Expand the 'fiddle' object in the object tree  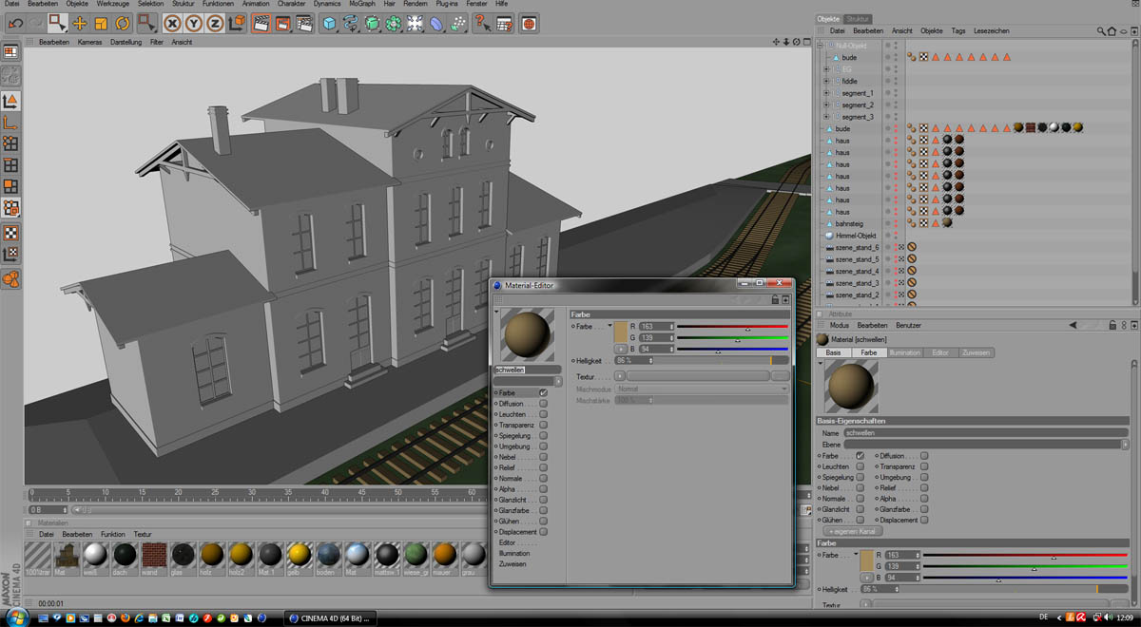coord(826,81)
